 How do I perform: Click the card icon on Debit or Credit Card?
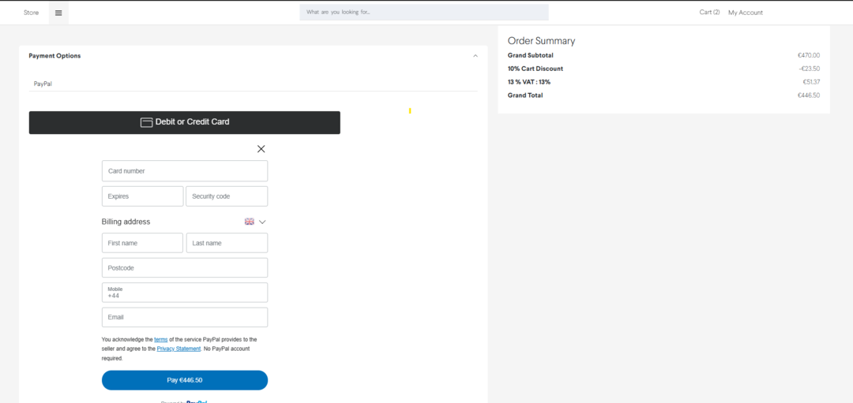coord(146,122)
